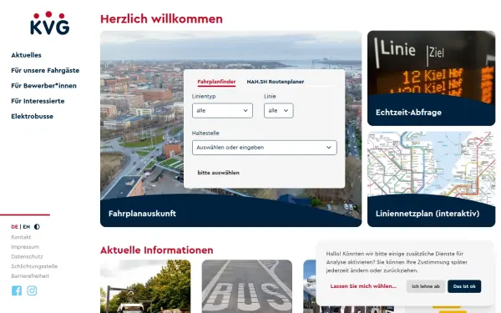Open the Für Interessierte menu
501x313 pixels.
coord(38,101)
